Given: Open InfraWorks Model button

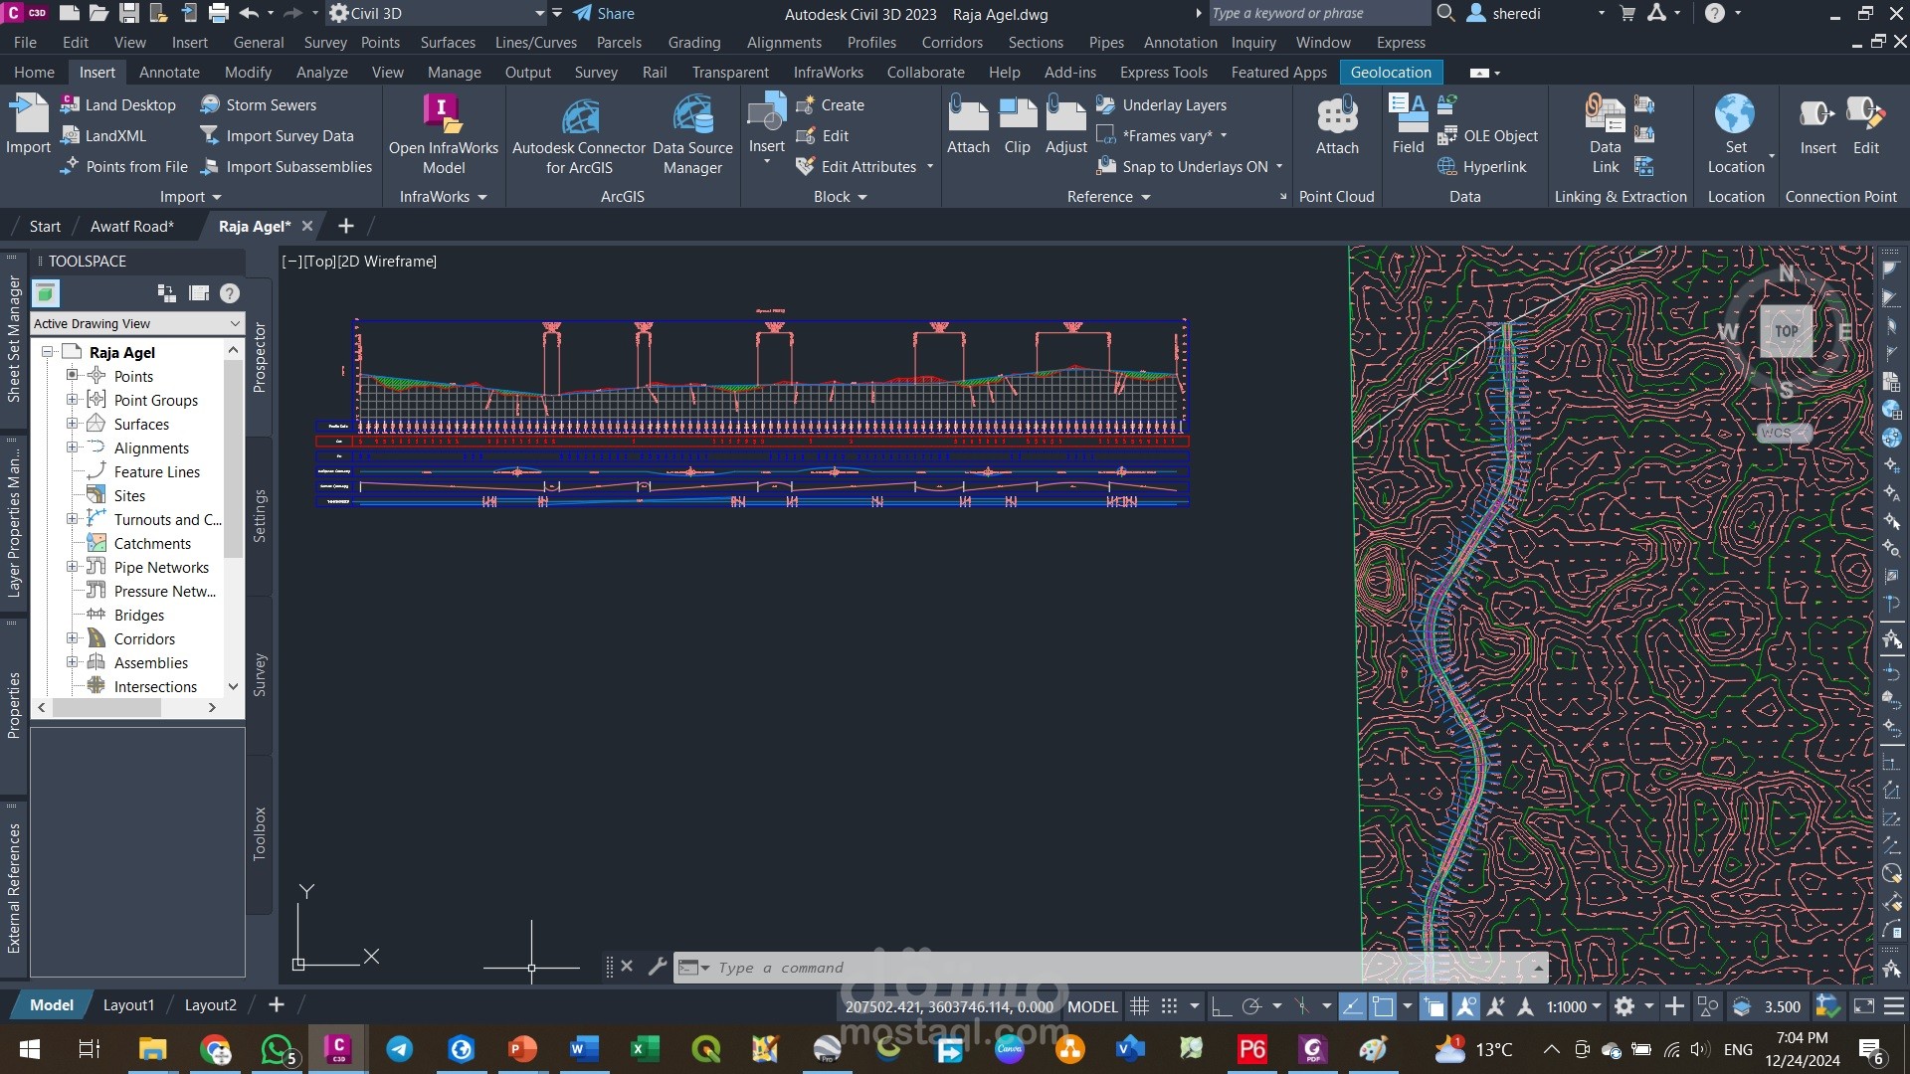Looking at the screenshot, I should [444, 134].
